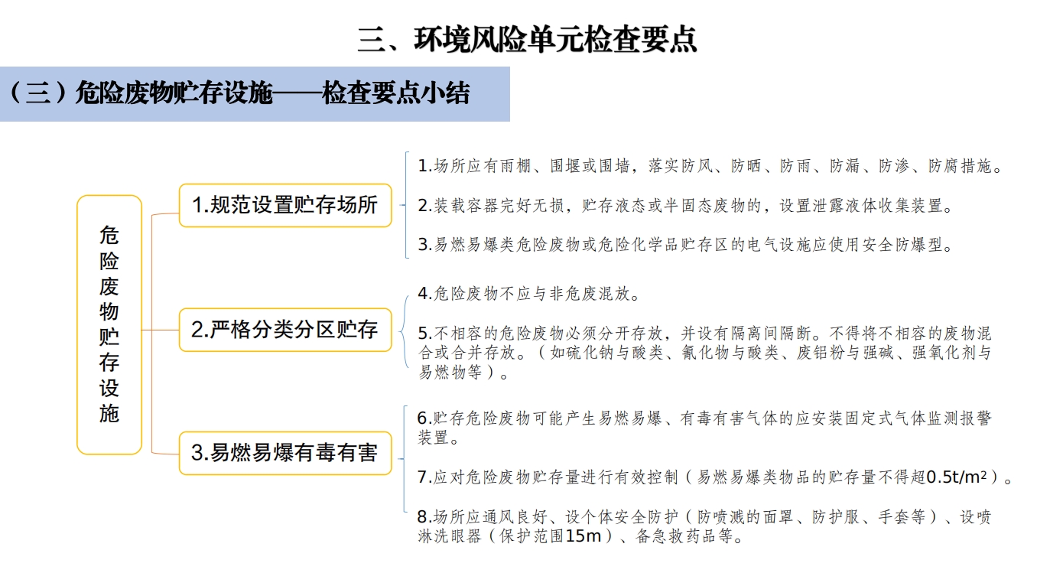This screenshot has width=1037, height=586.
Task: Select the box 2.严格分类分区贮存
Action: (x=285, y=330)
